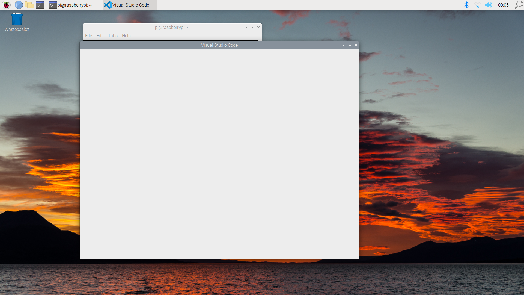Open the magnifier search icon in panel
The width and height of the screenshot is (524, 295).
(x=519, y=5)
